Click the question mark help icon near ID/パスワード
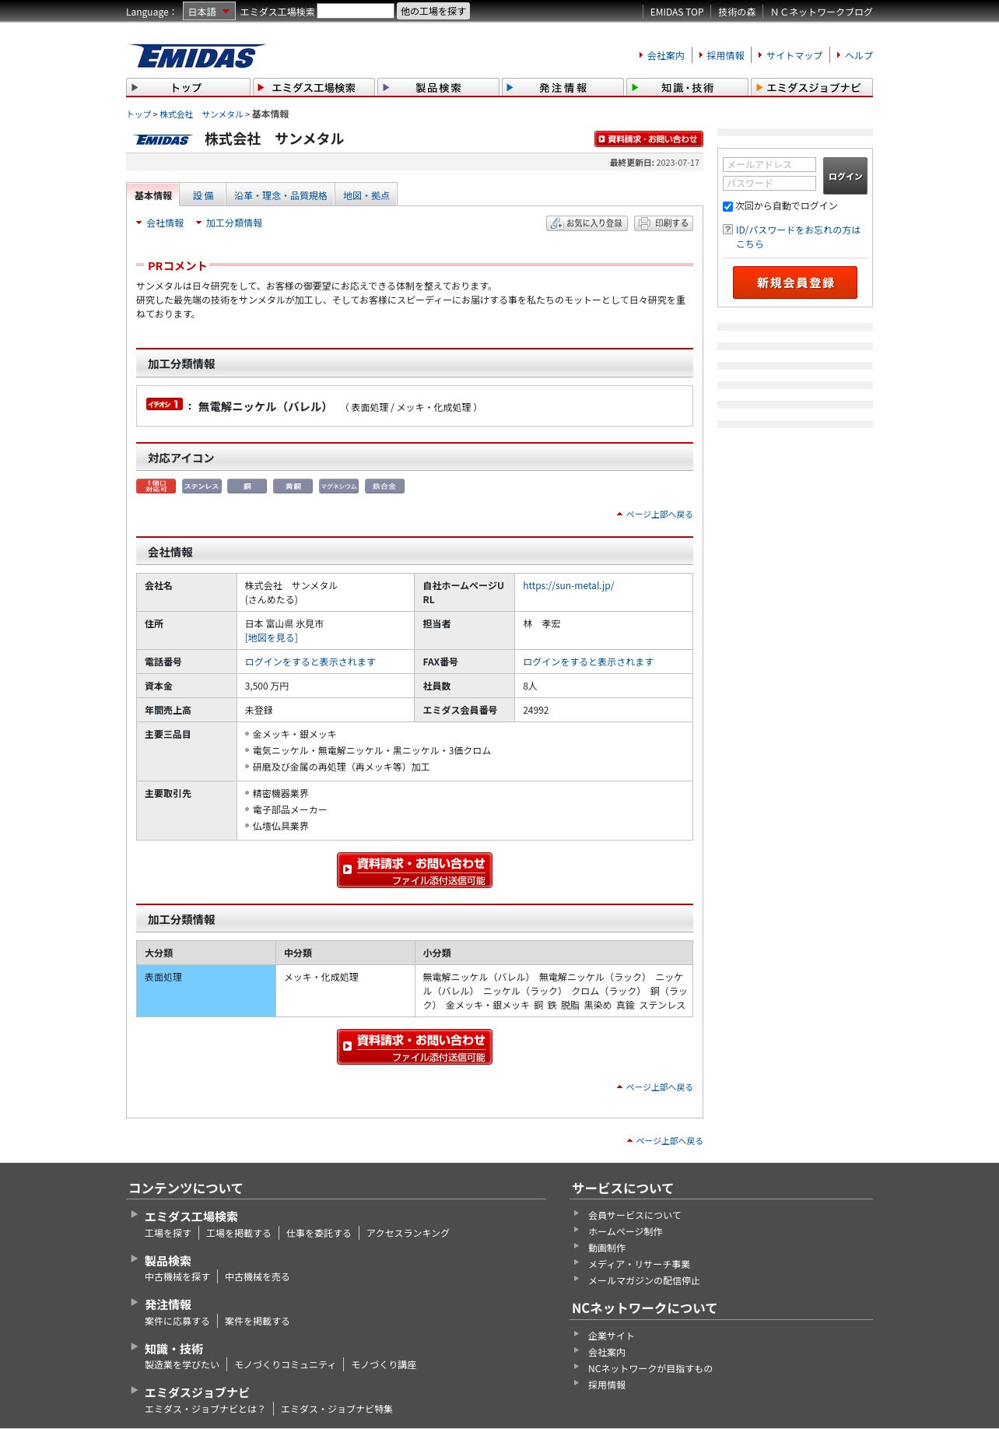 click(x=728, y=230)
